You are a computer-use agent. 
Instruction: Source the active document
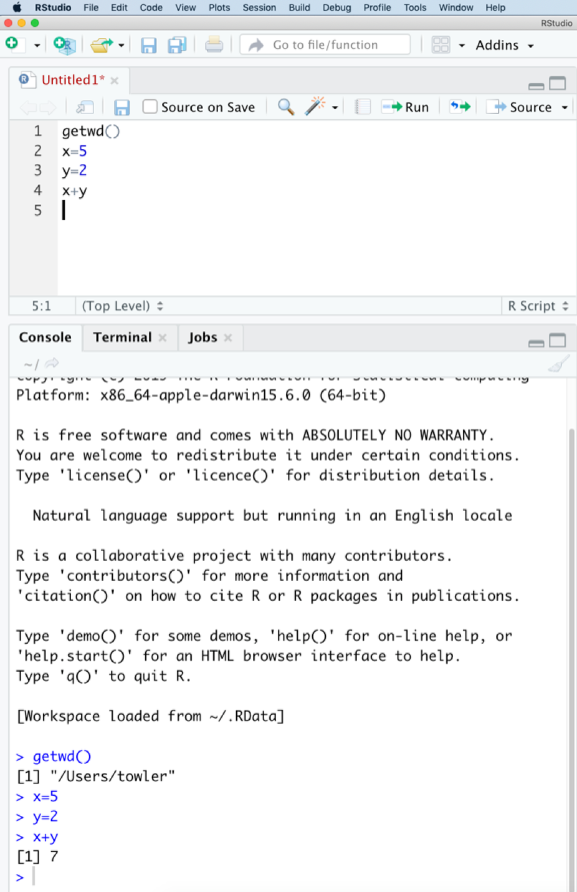(519, 107)
